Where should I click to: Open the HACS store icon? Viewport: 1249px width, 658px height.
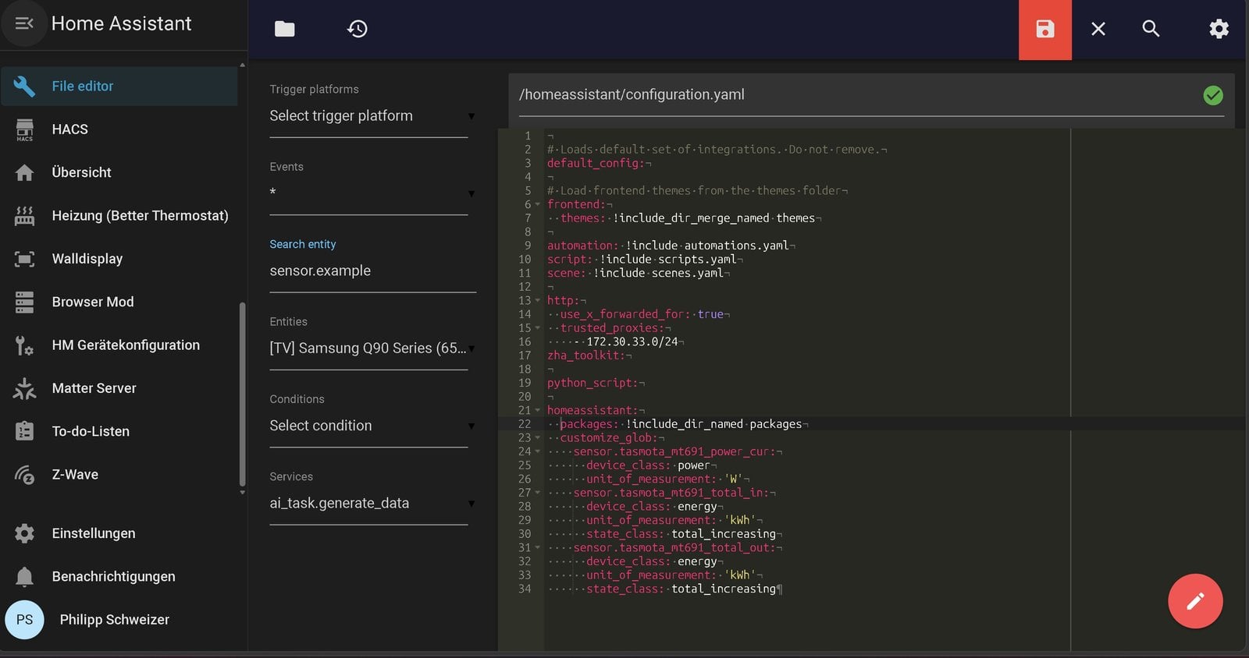(x=24, y=129)
